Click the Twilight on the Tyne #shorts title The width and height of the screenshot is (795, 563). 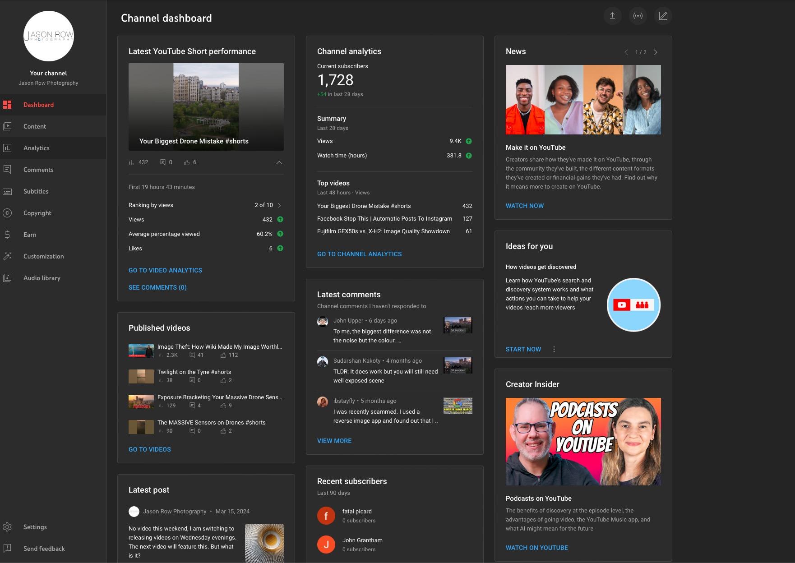click(x=194, y=372)
